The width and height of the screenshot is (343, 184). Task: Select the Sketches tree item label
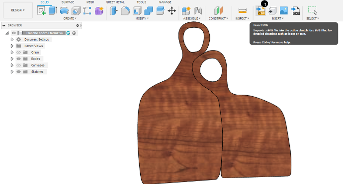37,71
